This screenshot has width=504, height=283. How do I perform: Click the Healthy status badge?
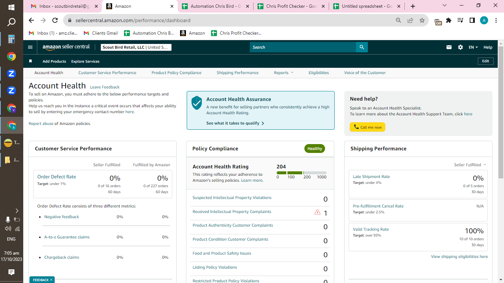[315, 149]
